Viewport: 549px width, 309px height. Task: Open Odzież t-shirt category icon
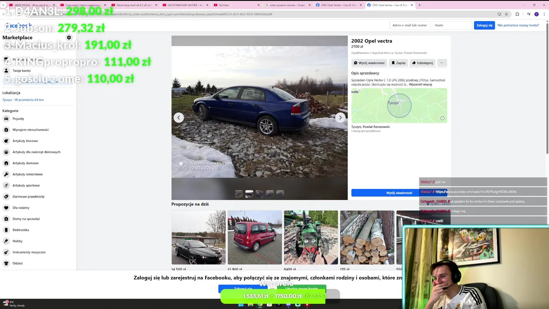[x=6, y=264]
